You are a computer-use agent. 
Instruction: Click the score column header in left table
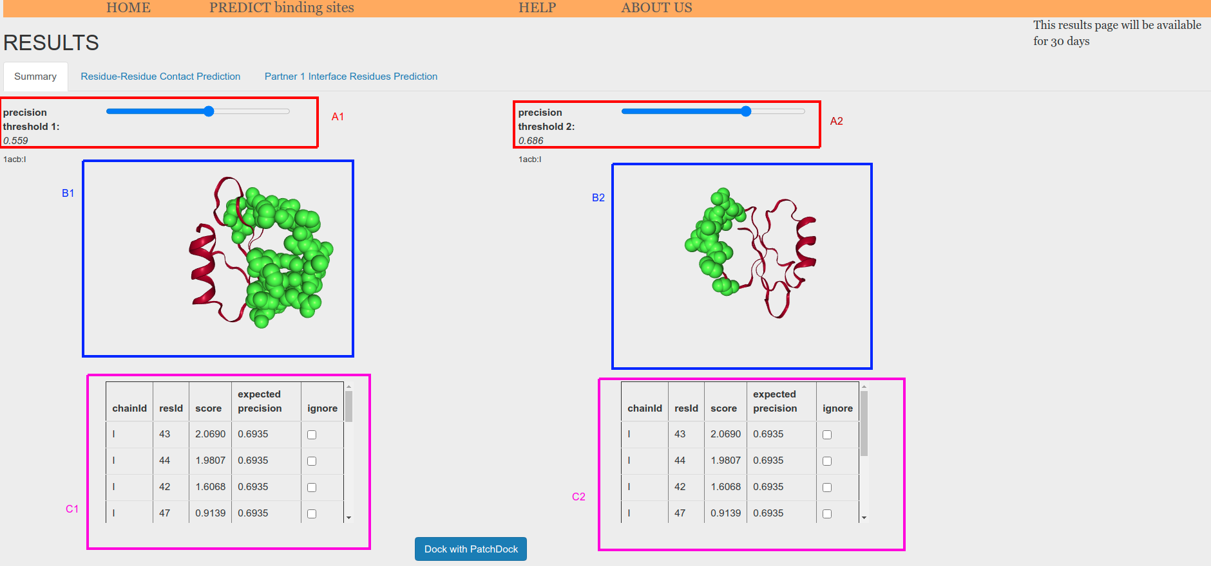[x=208, y=408]
